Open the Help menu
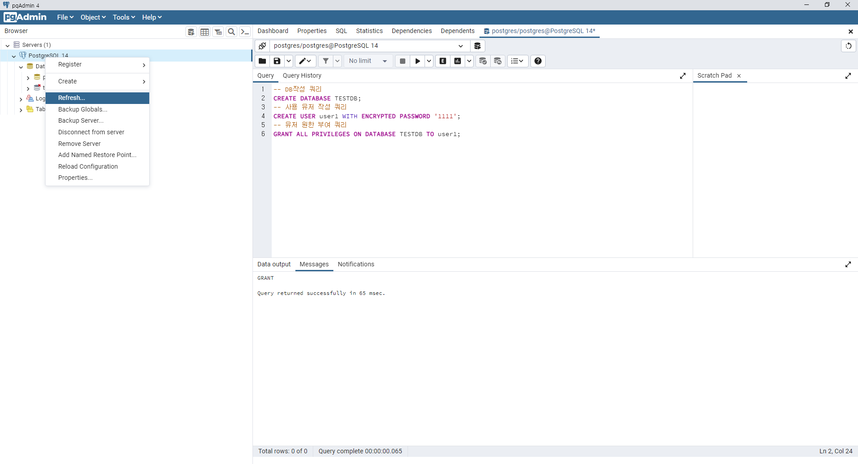Viewport: 858px width, 464px height. click(x=152, y=17)
